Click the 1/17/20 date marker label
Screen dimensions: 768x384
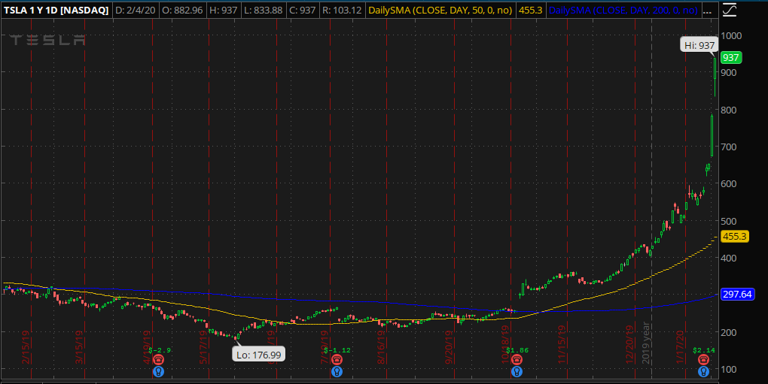coord(680,347)
